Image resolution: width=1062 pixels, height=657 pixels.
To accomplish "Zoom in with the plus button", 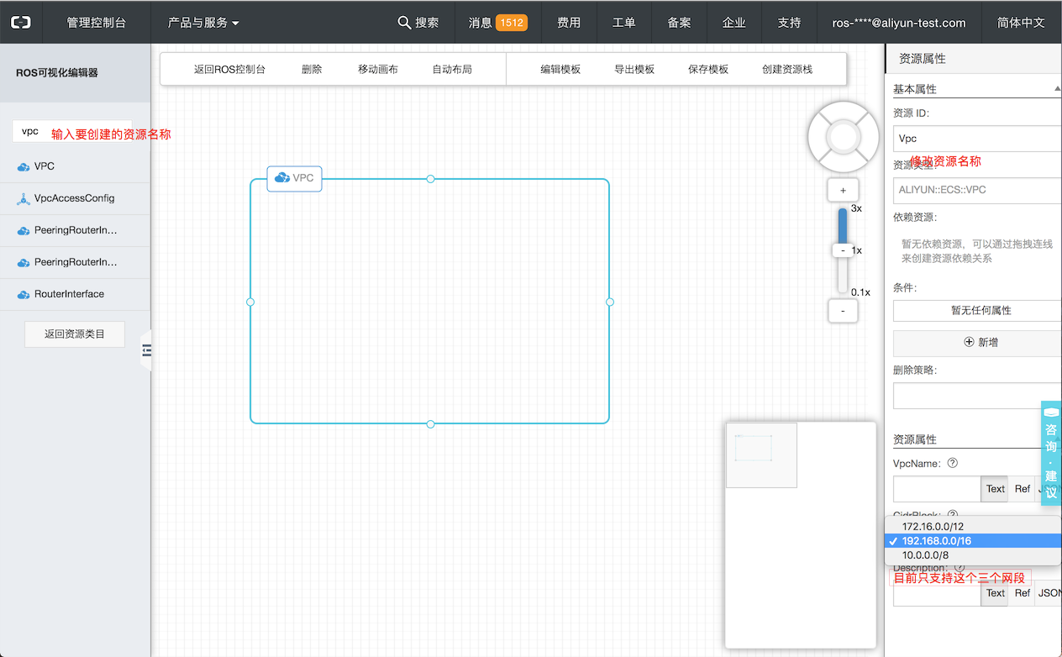I will pos(843,191).
